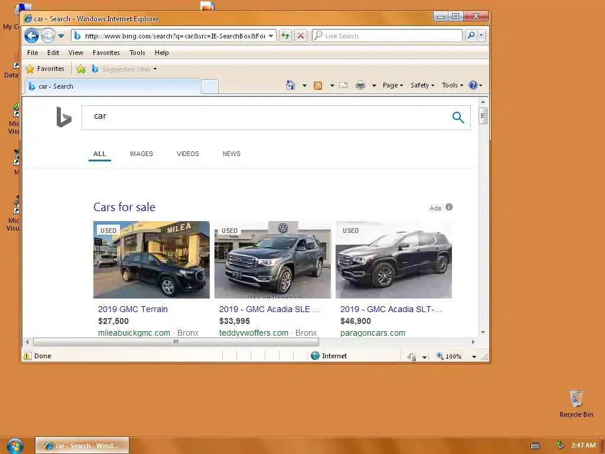Screen dimensions: 605x454
Task: Click the status bar warning icon
Action: [x=27, y=355]
